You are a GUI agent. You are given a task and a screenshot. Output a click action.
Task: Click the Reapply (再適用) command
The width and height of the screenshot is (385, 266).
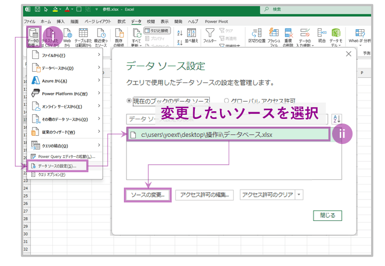pos(228,38)
